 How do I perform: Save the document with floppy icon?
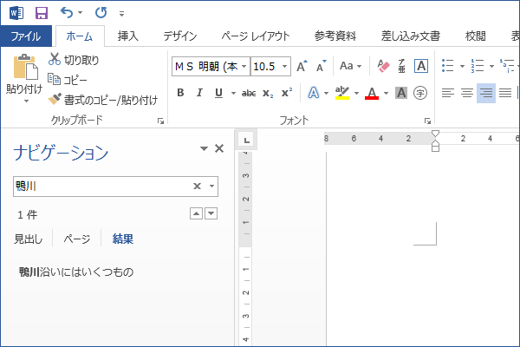42,13
